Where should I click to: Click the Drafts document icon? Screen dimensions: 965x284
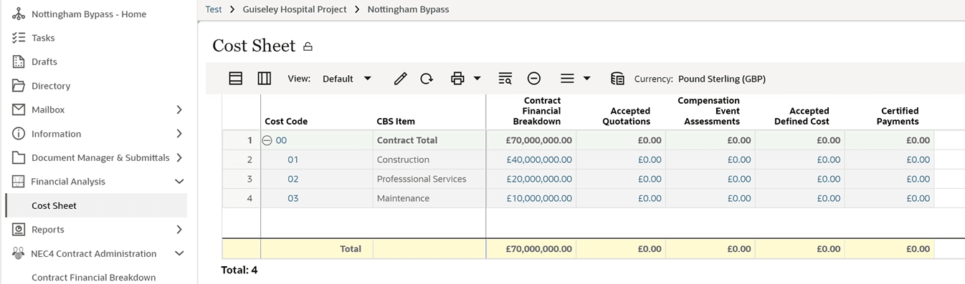pos(19,62)
